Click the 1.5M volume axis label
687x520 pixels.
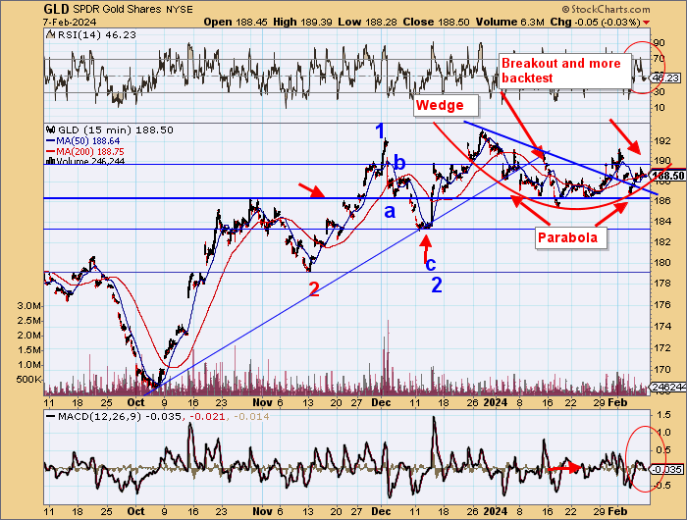[x=29, y=349]
